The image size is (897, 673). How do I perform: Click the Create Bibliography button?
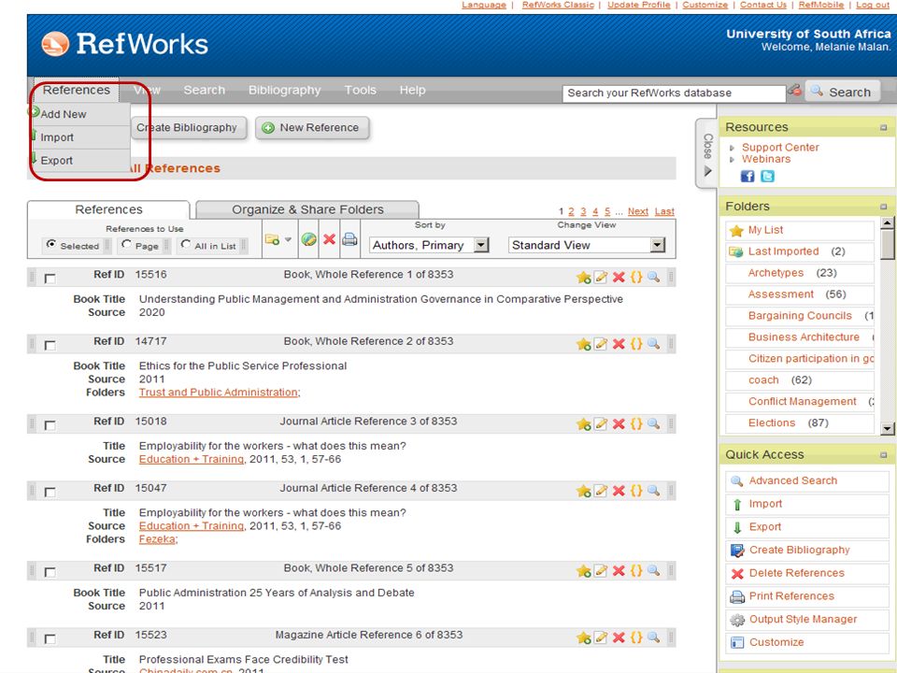tap(187, 128)
